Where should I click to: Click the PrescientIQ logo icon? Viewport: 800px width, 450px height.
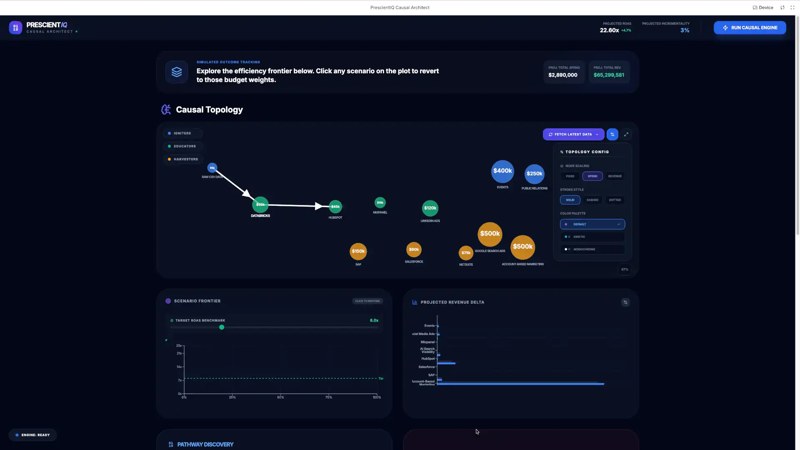[15, 27]
